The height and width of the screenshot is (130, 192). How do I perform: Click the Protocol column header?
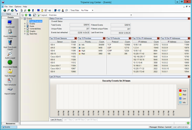115,42
